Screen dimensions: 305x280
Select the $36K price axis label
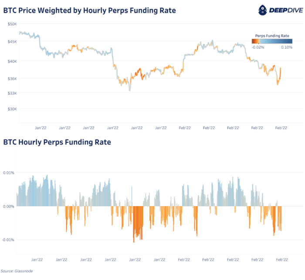click(x=12, y=79)
